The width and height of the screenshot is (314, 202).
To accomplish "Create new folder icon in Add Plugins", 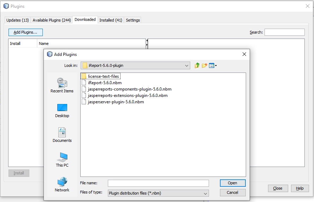I will pos(204,65).
